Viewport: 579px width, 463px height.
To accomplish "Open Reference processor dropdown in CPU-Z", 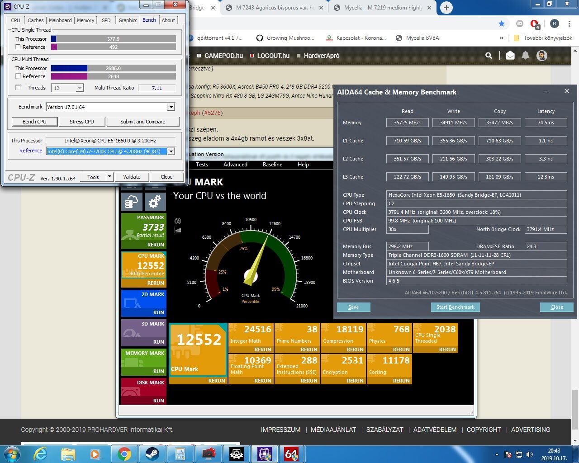I will 171,151.
